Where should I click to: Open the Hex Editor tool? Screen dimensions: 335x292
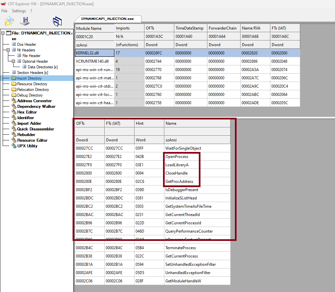[x=27, y=112]
